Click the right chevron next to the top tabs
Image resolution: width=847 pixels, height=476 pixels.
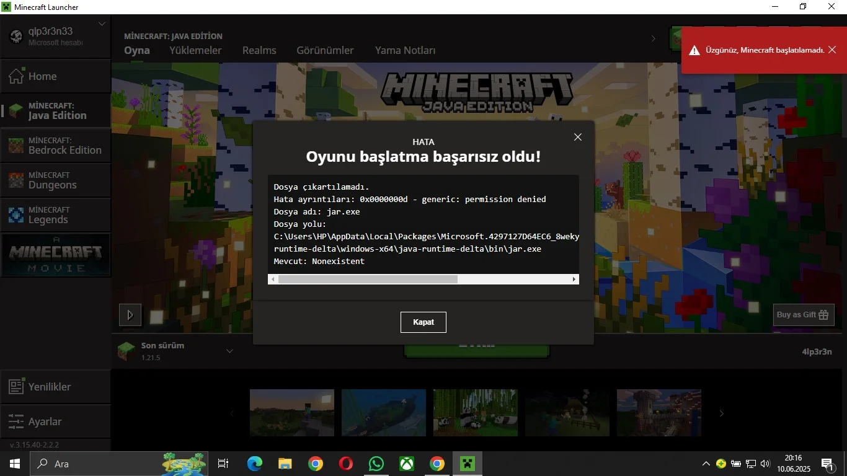[653, 38]
